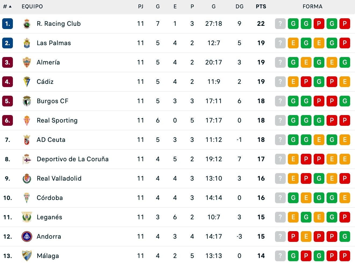Open the Real Valladolid team page
This screenshot has height=265, width=355.
coord(59,178)
